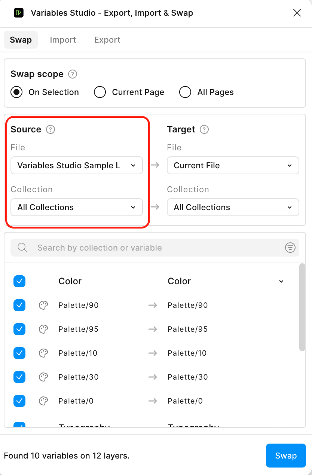Click the magnifier icon in the search bar

(22, 248)
